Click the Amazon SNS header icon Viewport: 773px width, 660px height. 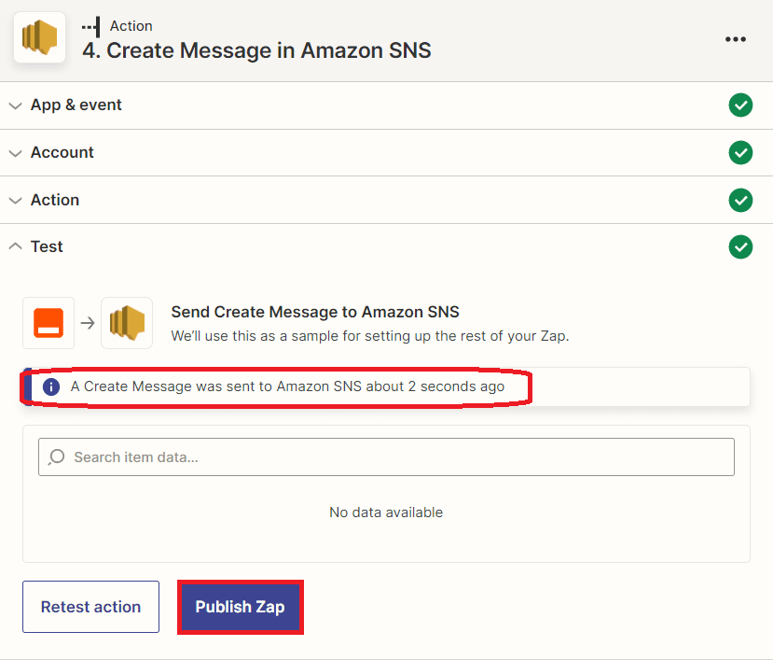pos(39,37)
